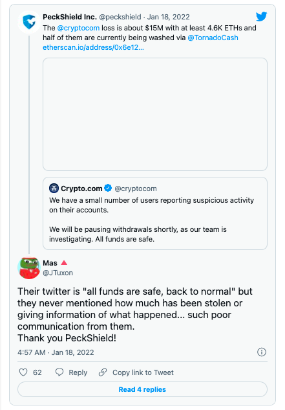This screenshot has width=285, height=410.
Task: Click the Read 4 replies button
Action: [x=142, y=389]
